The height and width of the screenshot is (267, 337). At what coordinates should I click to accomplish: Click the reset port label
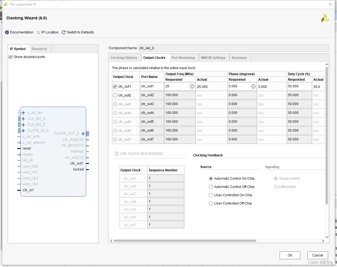click(x=27, y=148)
